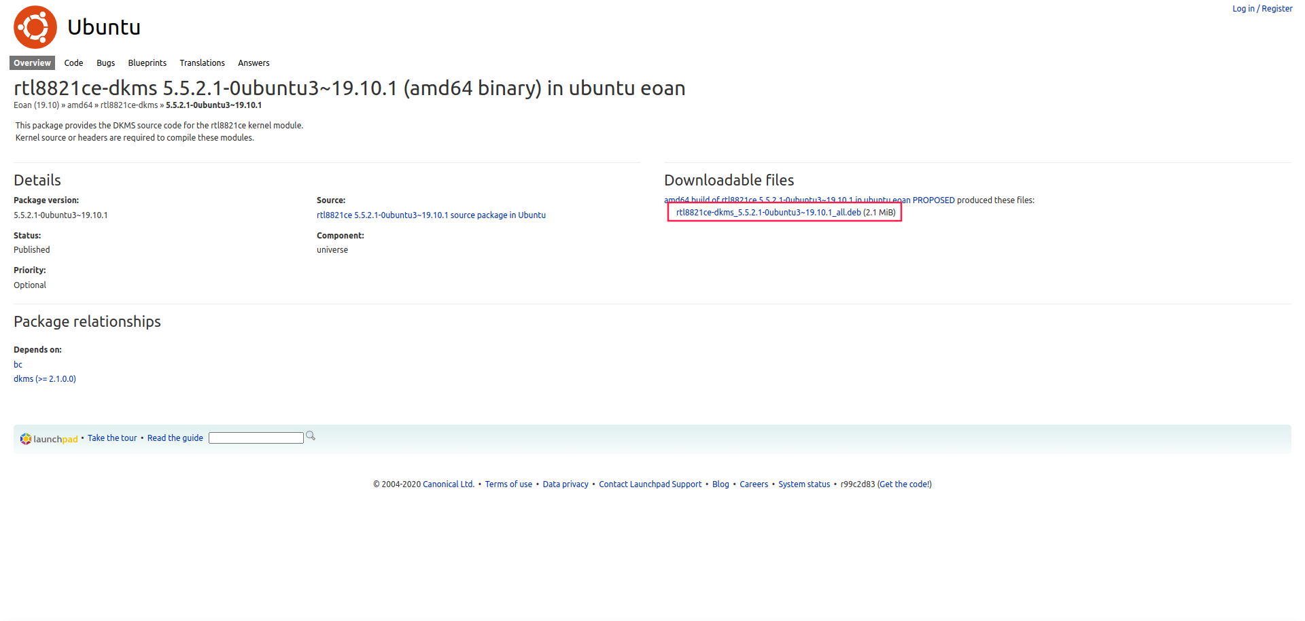Download rtl8821ce-dkms_5.5.2.1 _all.deb file
Screen dimensions: 1305x621
click(x=768, y=213)
